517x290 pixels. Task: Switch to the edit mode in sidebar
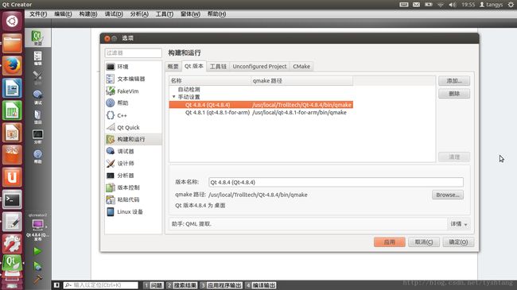click(x=37, y=58)
